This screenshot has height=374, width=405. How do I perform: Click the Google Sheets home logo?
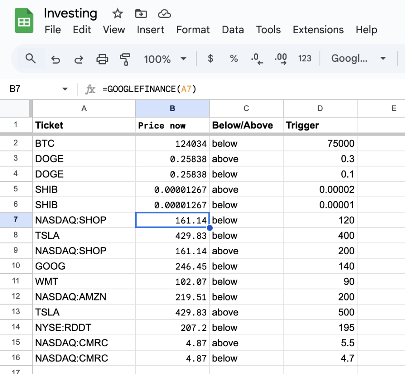24,21
